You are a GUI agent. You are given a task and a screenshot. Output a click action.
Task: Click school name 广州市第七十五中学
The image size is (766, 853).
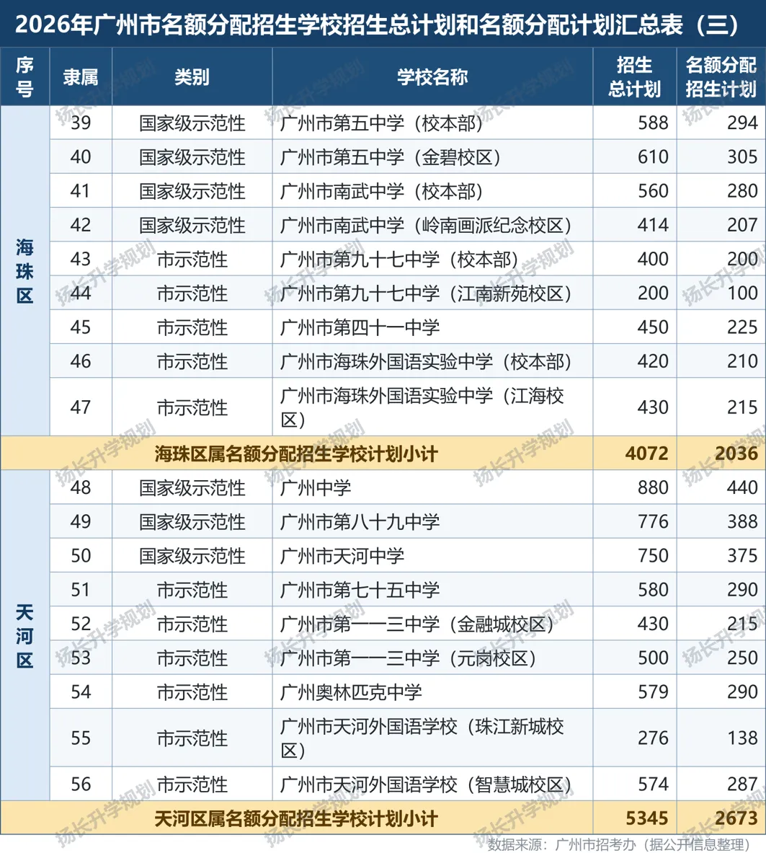click(x=360, y=590)
